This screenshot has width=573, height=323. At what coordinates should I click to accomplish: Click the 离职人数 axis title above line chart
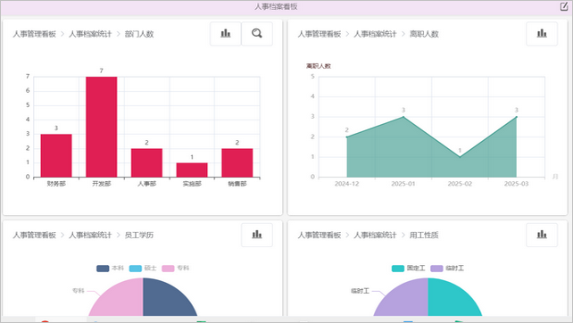pos(319,66)
